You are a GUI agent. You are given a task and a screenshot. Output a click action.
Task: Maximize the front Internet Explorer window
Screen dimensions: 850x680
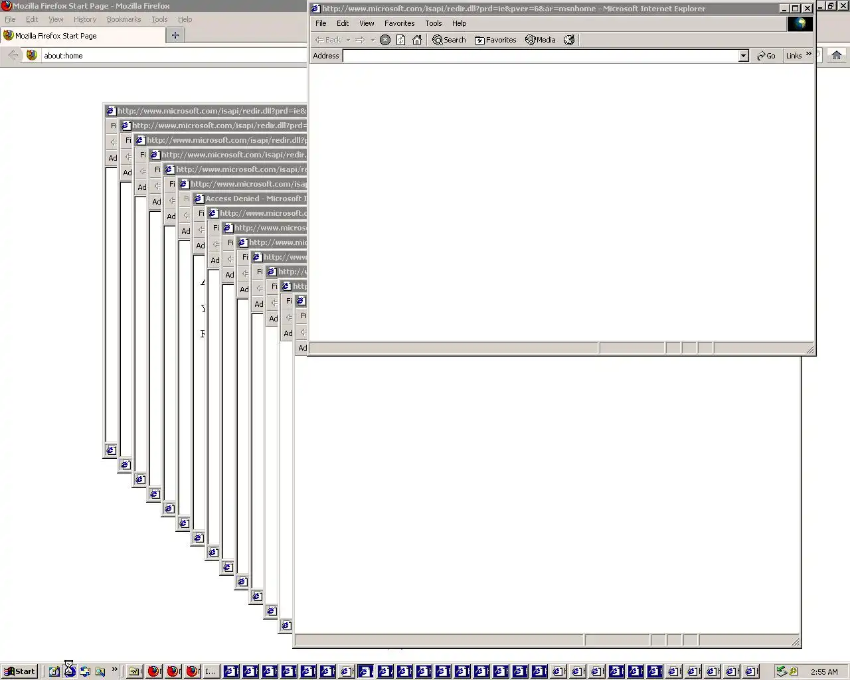pos(795,9)
